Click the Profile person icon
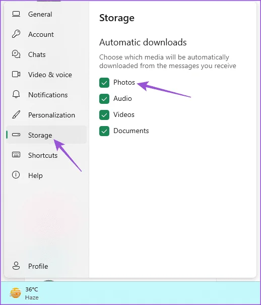 click(x=16, y=266)
